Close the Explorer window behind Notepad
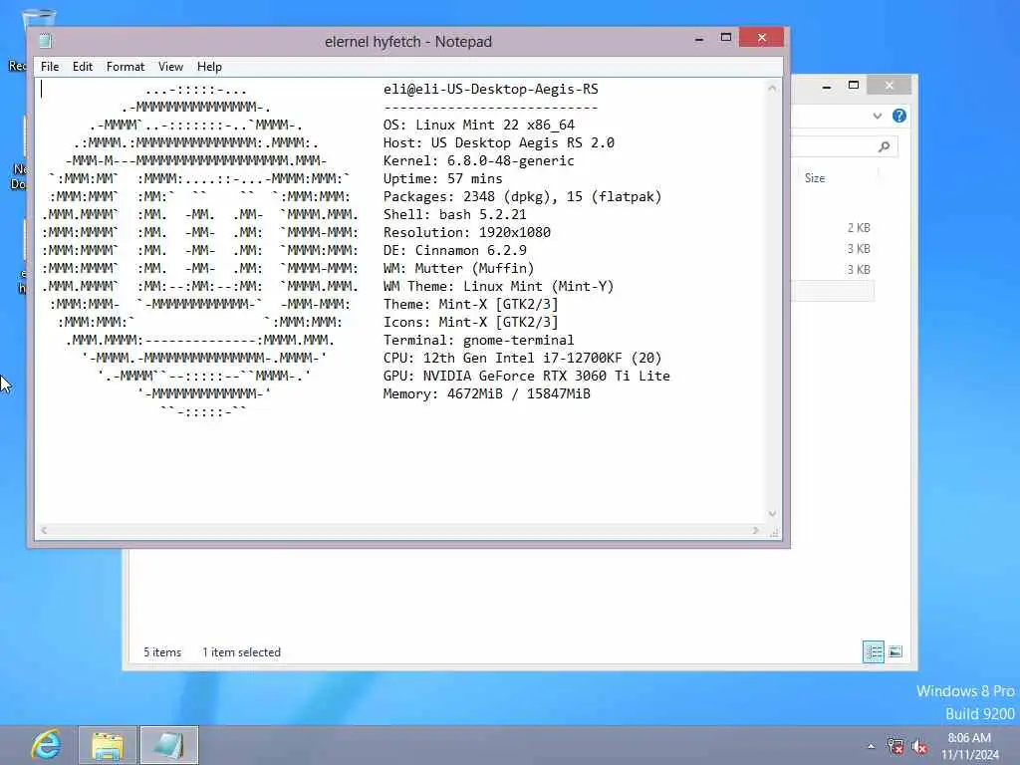1020x765 pixels. point(890,86)
